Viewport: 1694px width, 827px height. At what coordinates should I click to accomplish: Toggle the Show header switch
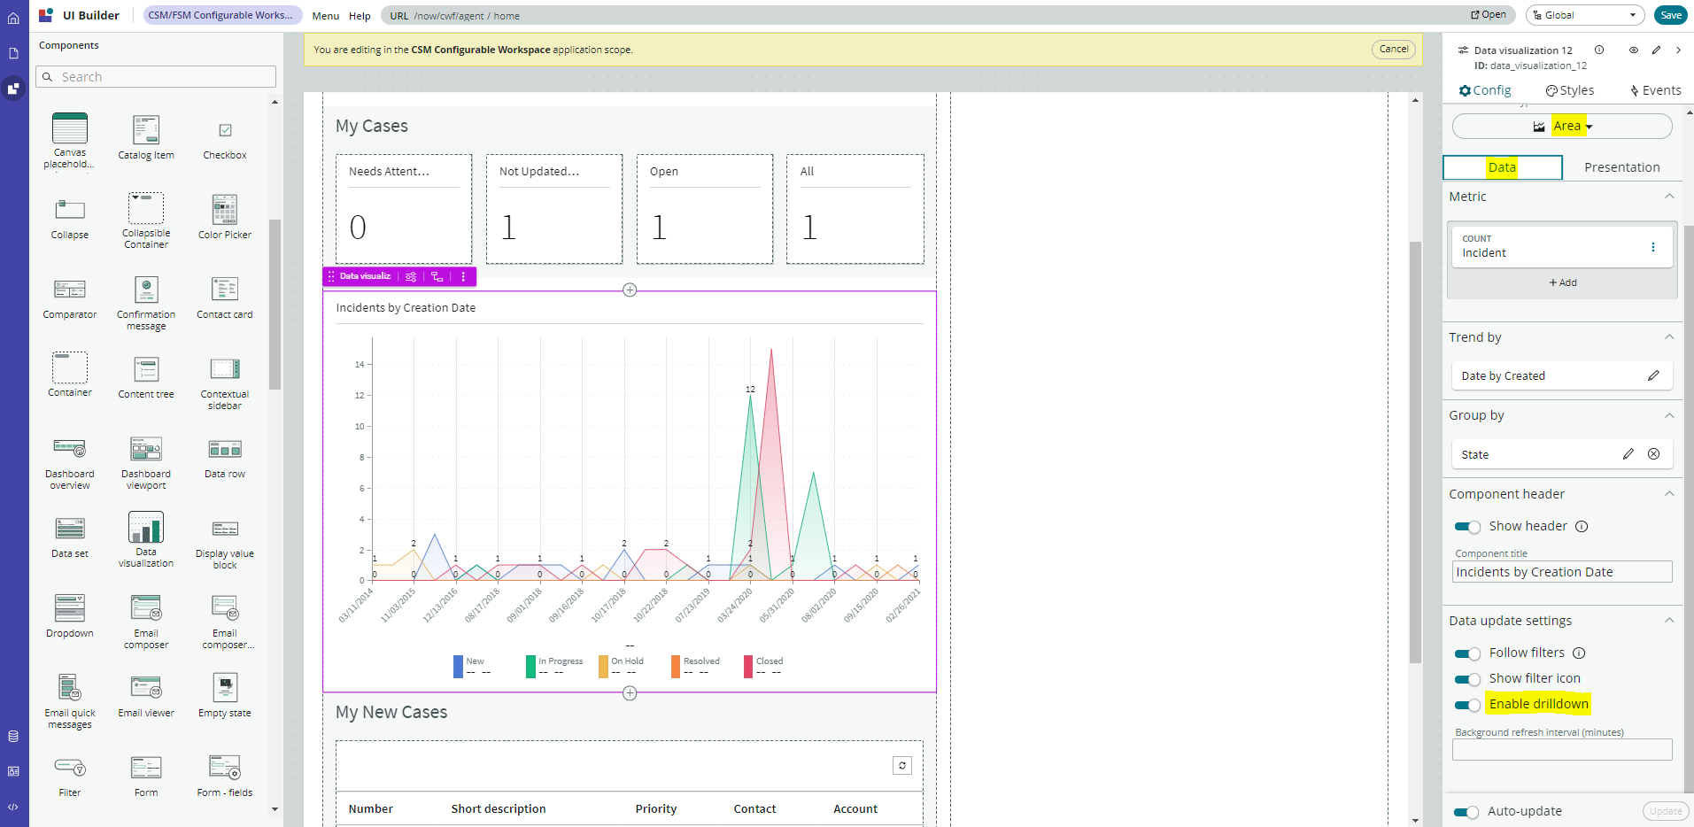click(1467, 527)
